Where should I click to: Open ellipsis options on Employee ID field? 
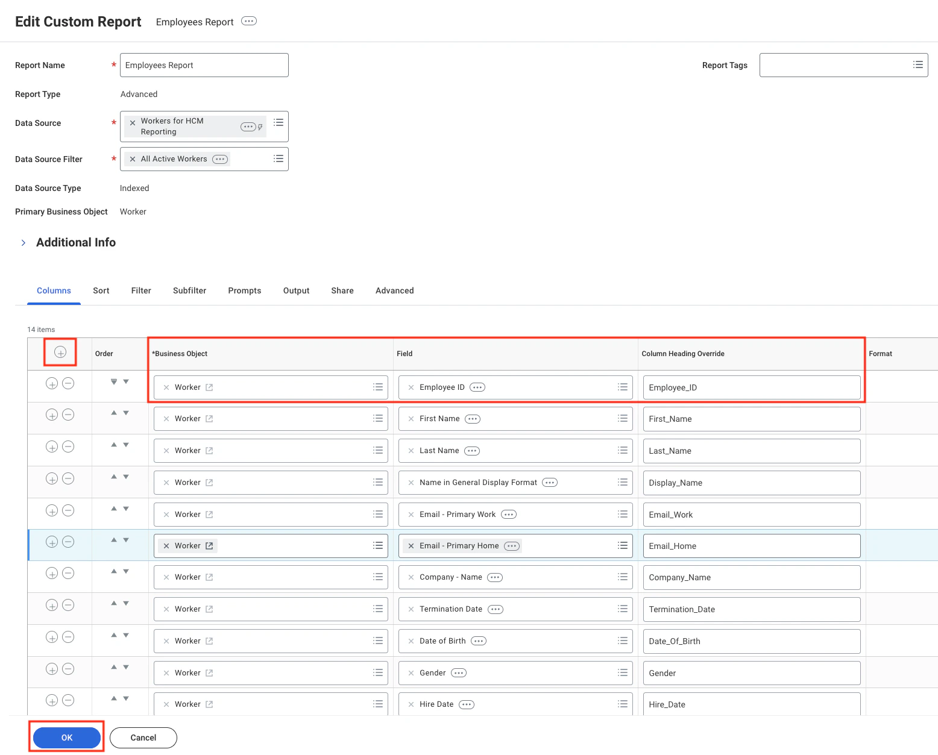coord(476,387)
